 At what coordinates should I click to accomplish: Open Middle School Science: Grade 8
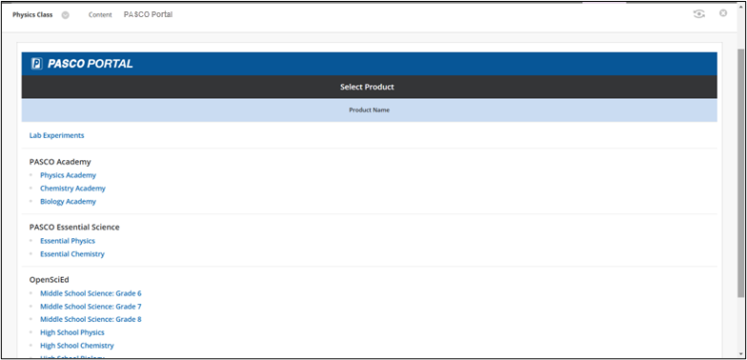[x=91, y=320]
